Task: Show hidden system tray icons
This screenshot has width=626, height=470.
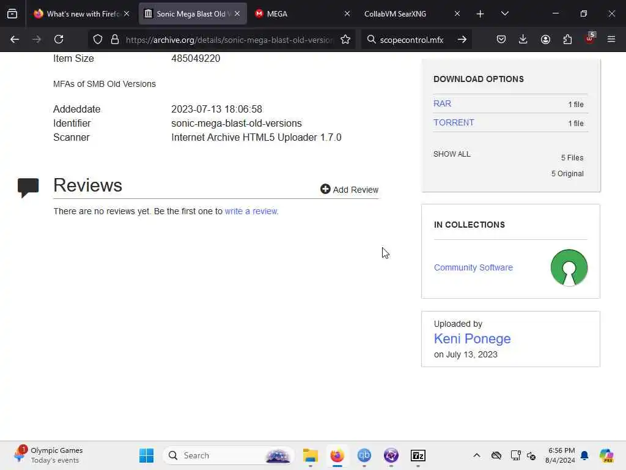Action: [477, 455]
